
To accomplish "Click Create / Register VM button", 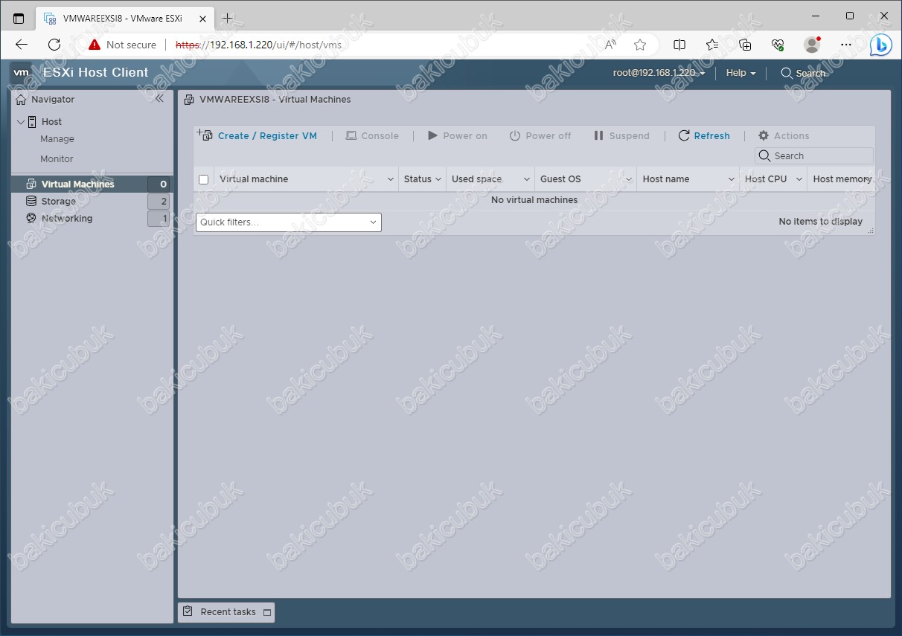I will (x=257, y=135).
